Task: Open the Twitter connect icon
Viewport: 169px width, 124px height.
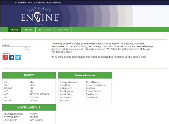Action: (x=18, y=57)
